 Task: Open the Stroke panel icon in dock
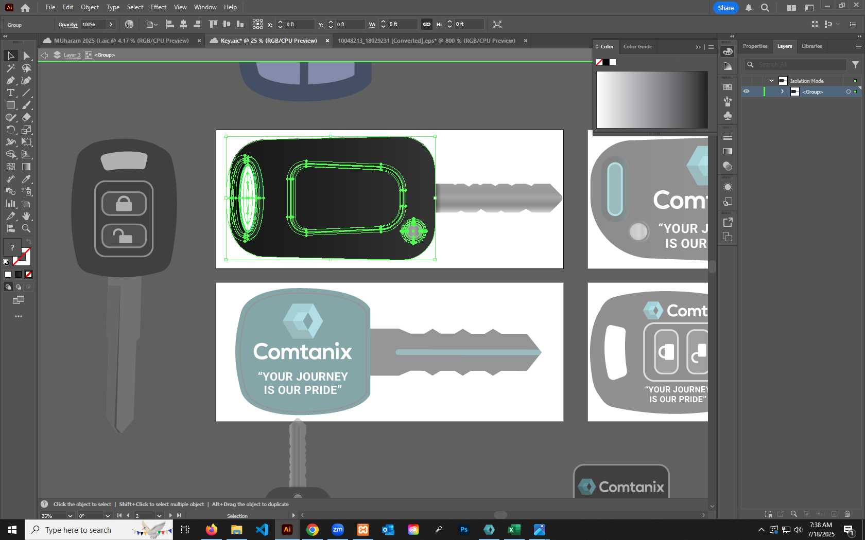click(x=728, y=137)
